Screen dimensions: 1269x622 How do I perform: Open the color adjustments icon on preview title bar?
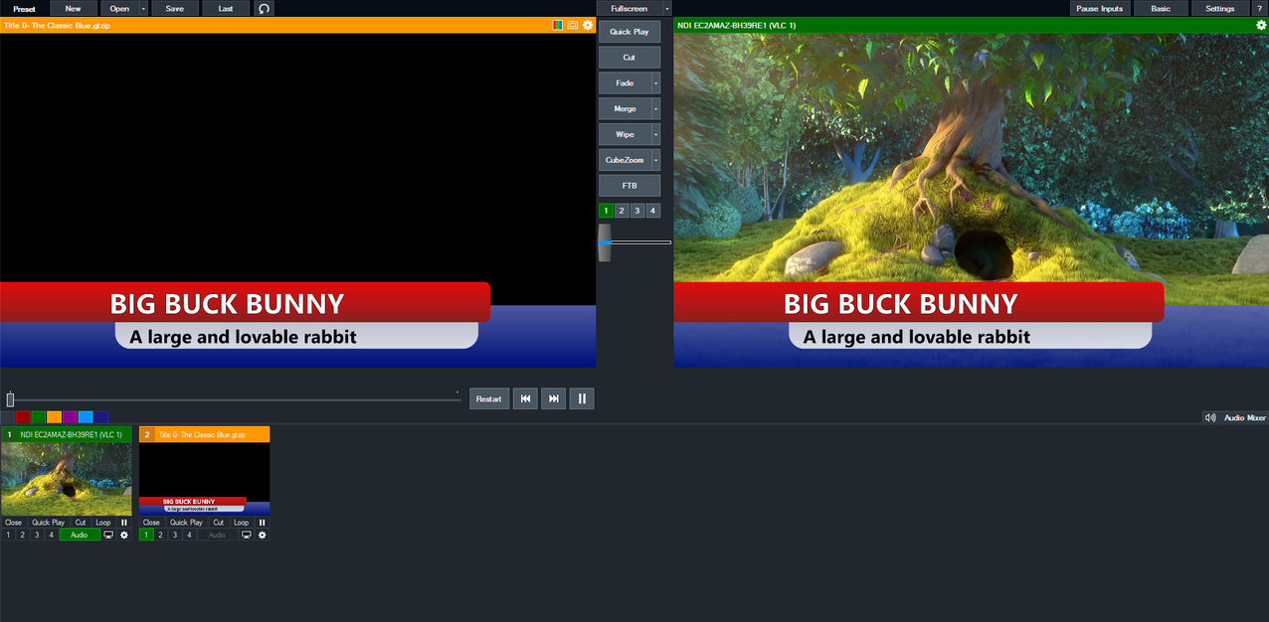click(x=558, y=25)
